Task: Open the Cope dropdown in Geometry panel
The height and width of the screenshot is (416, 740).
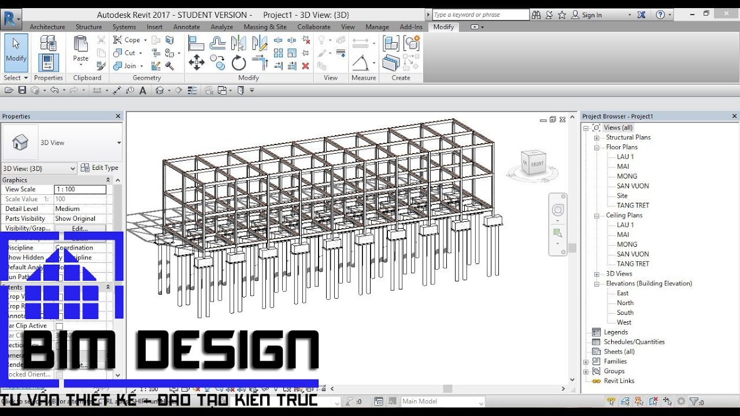Action: (145, 40)
